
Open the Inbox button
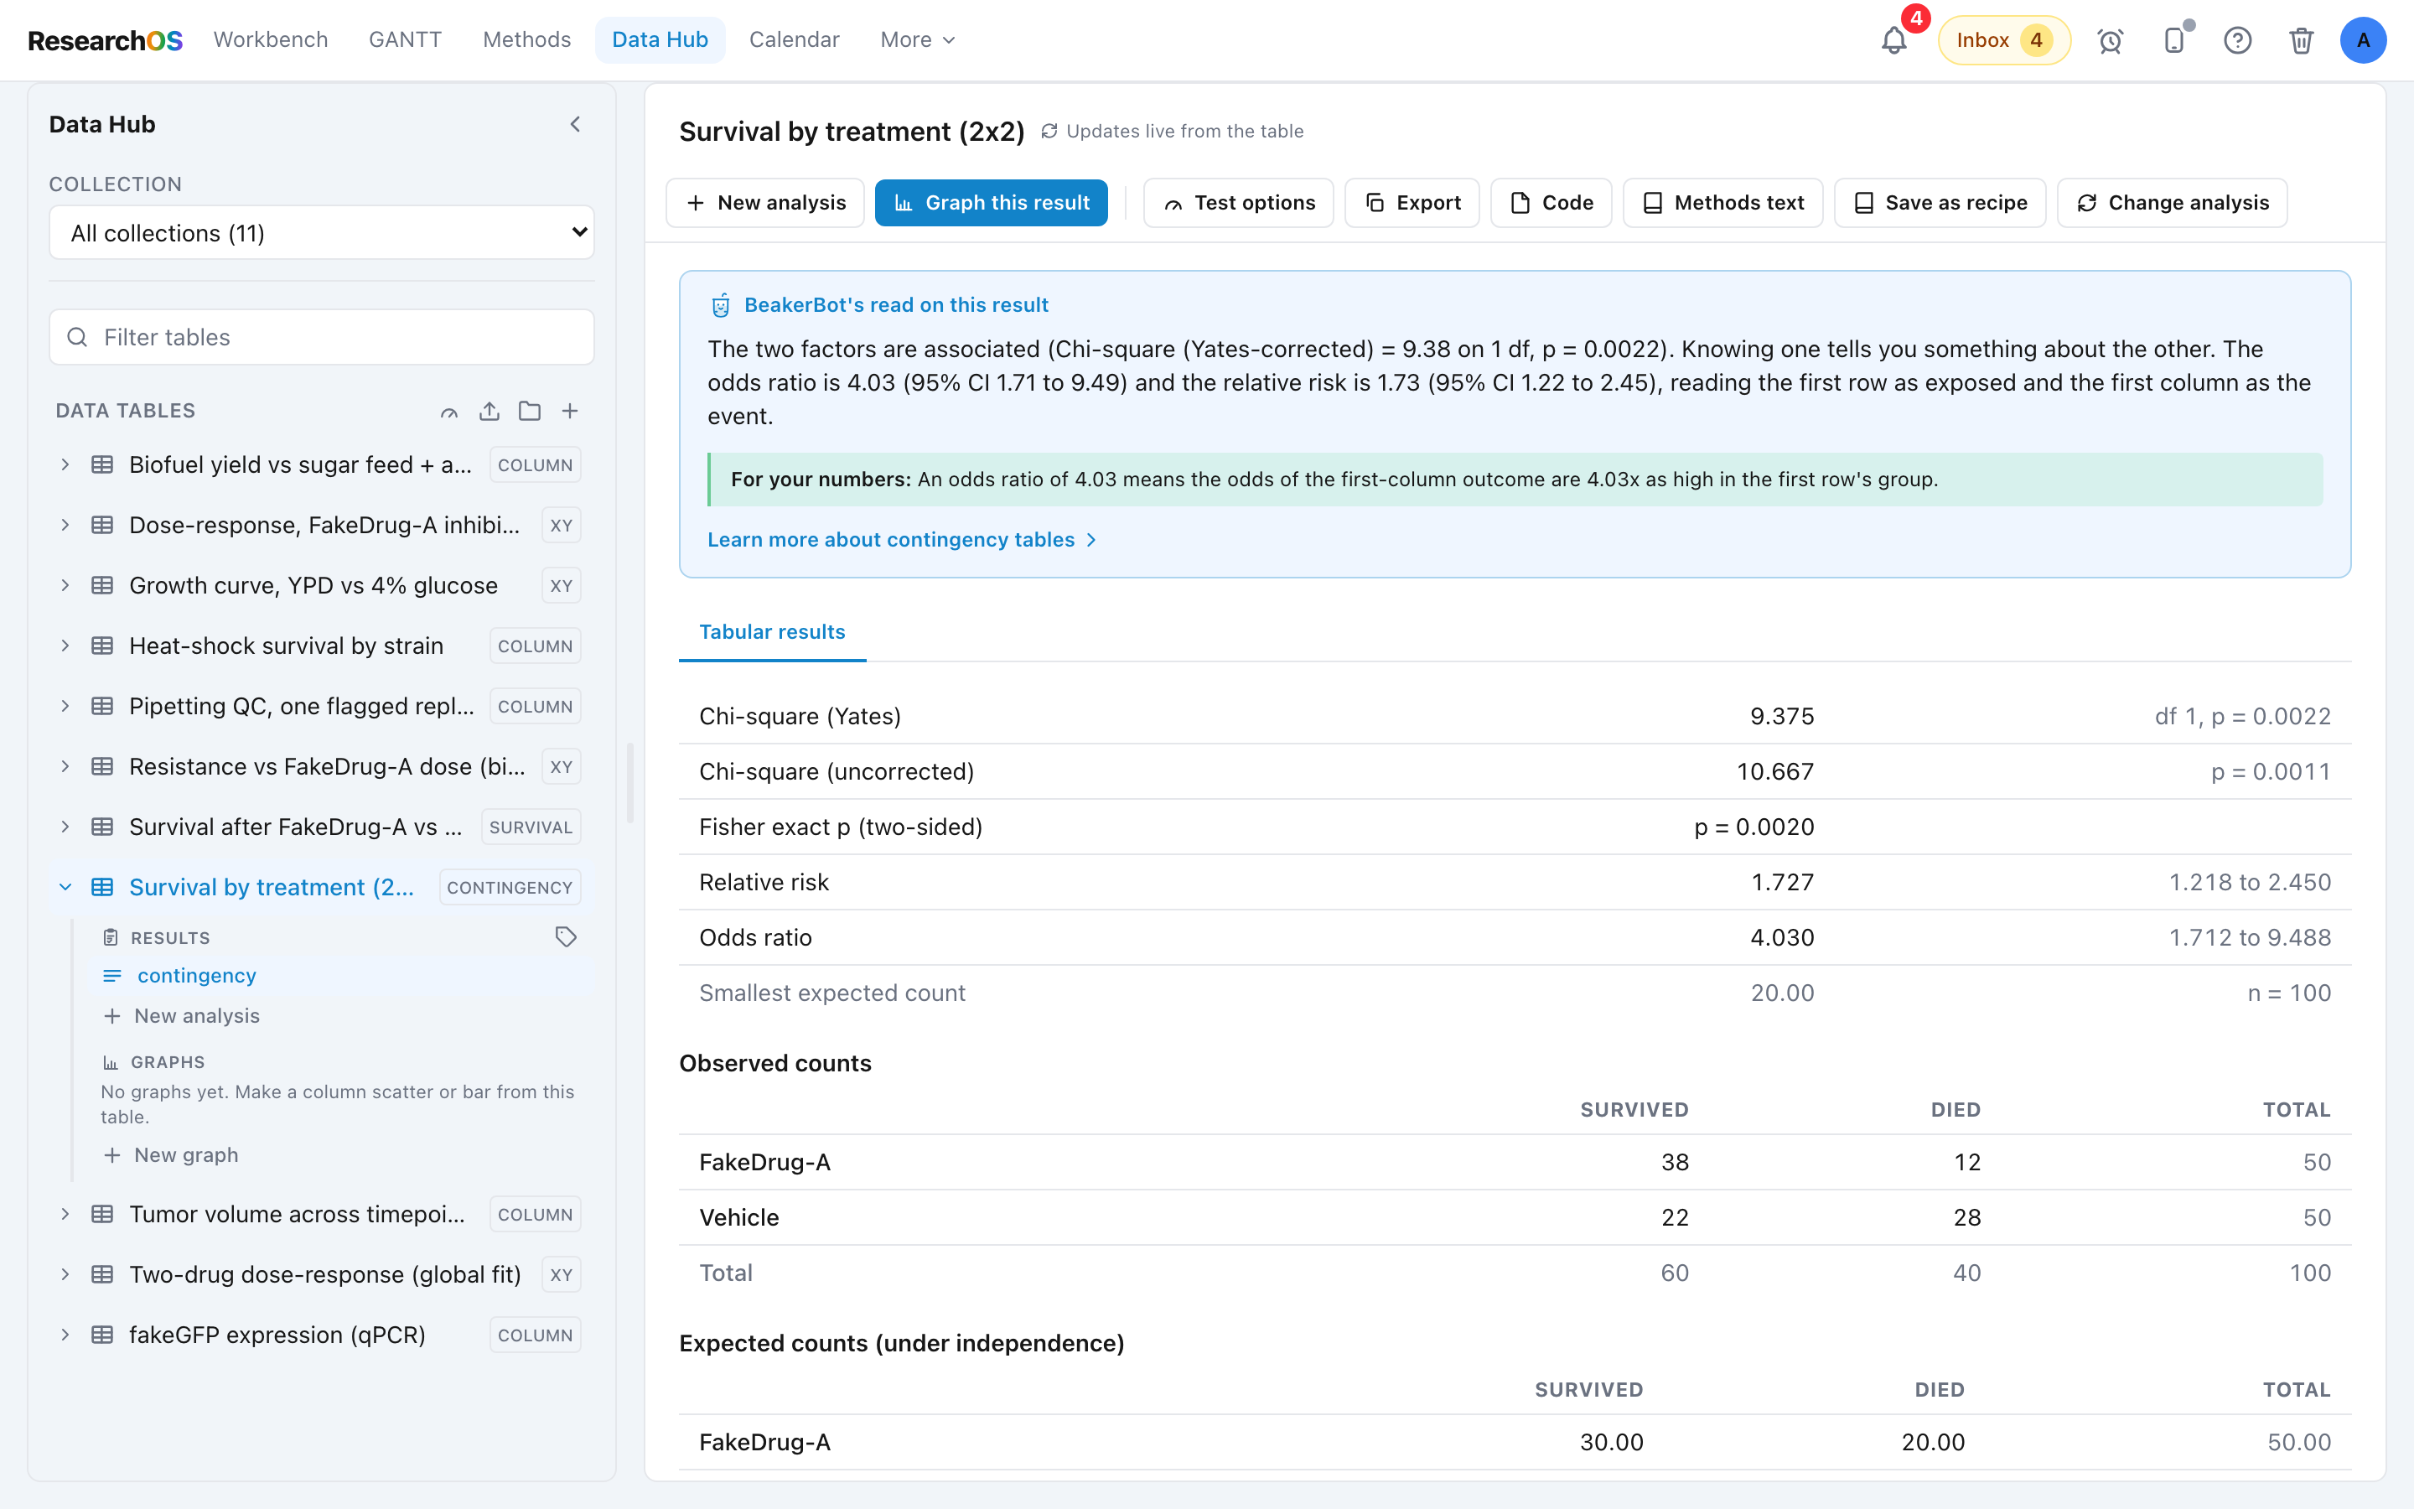2003,40
